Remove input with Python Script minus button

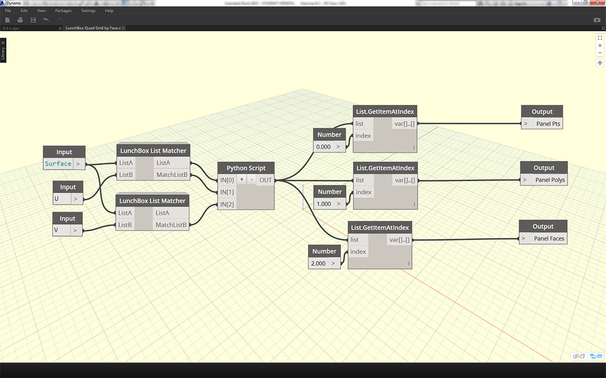tap(251, 180)
